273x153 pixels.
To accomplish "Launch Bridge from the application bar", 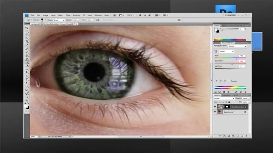I will pos(115,15).
